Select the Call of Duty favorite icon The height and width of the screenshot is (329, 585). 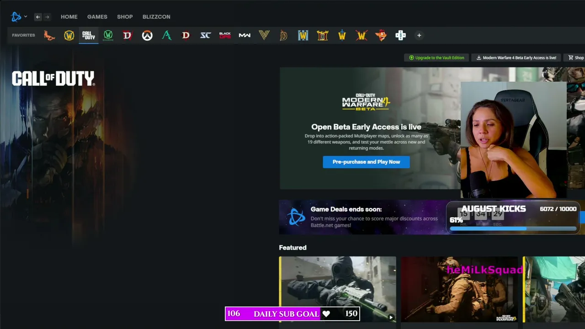[89, 35]
